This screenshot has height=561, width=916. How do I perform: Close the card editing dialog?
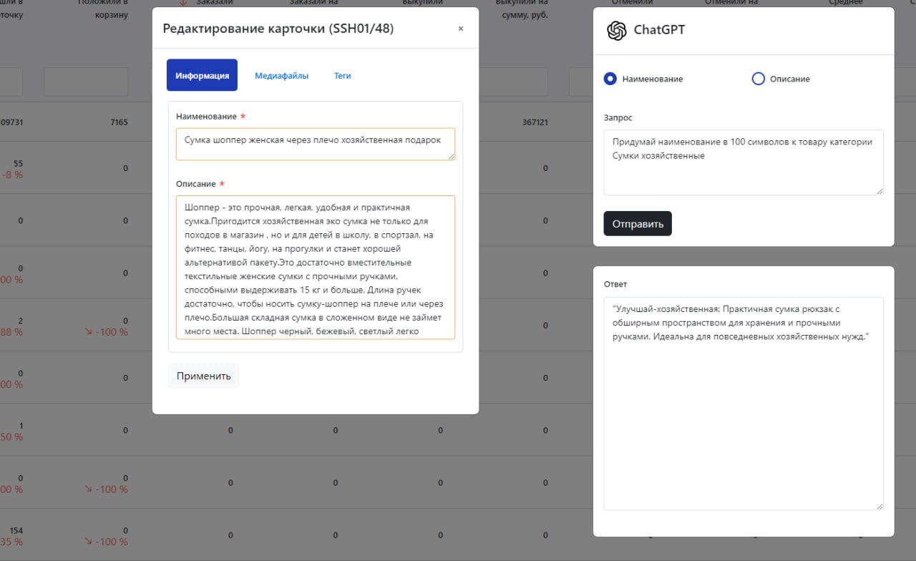461,29
